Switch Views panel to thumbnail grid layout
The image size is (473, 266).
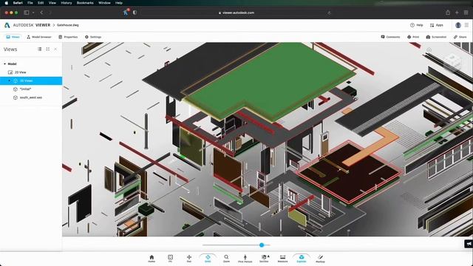click(47, 50)
